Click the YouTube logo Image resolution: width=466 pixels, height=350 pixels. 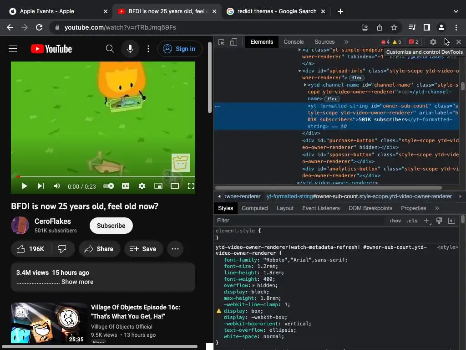coord(51,49)
